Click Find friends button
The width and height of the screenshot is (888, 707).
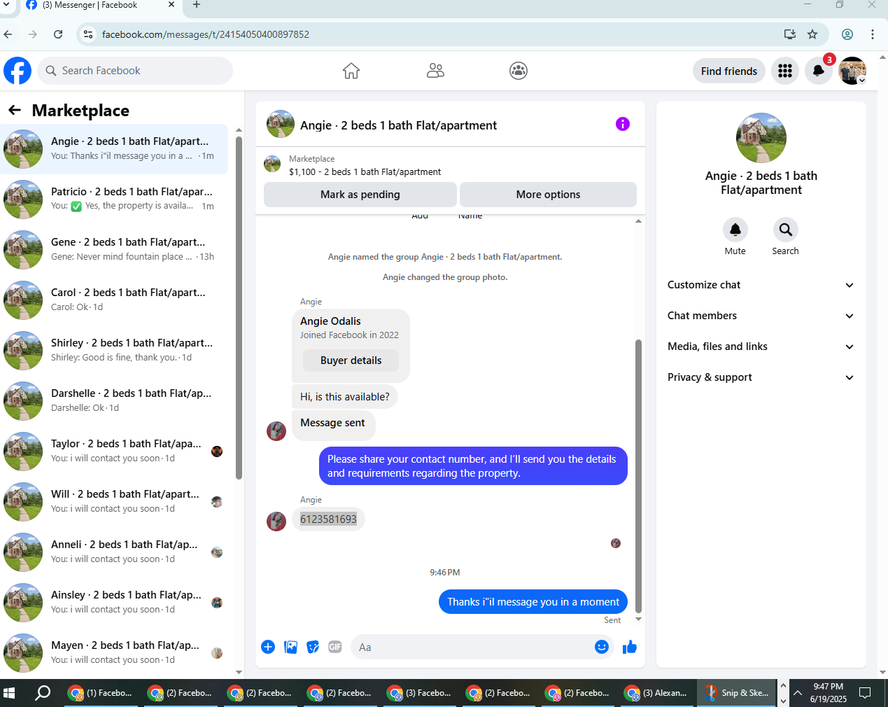[729, 71]
